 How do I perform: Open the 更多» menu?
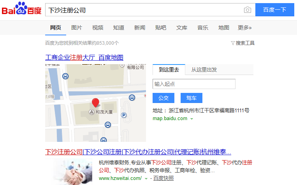pyautogui.click(x=245, y=28)
